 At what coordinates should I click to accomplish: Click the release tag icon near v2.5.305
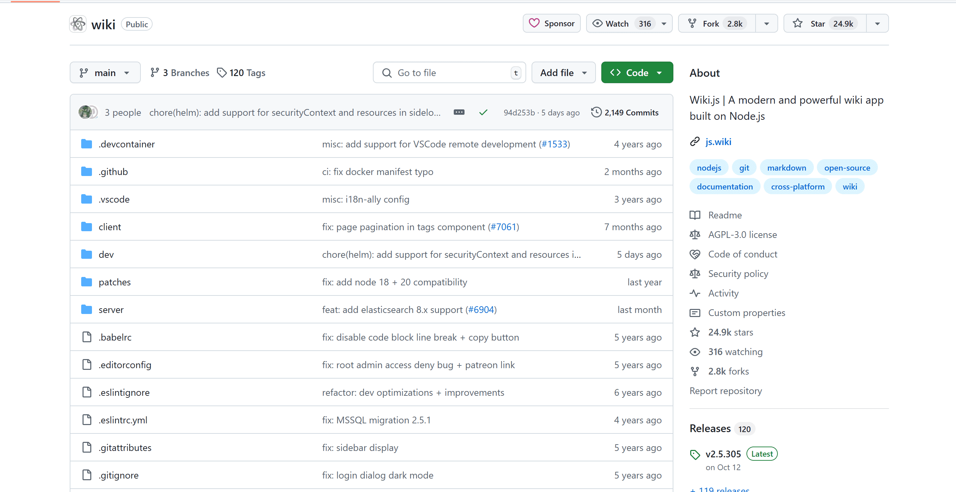tap(695, 454)
